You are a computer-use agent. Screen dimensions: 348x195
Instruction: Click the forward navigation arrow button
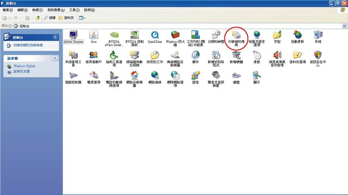[x=27, y=18]
